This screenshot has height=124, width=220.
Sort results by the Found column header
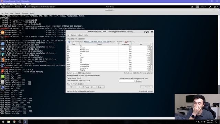pos(99,44)
